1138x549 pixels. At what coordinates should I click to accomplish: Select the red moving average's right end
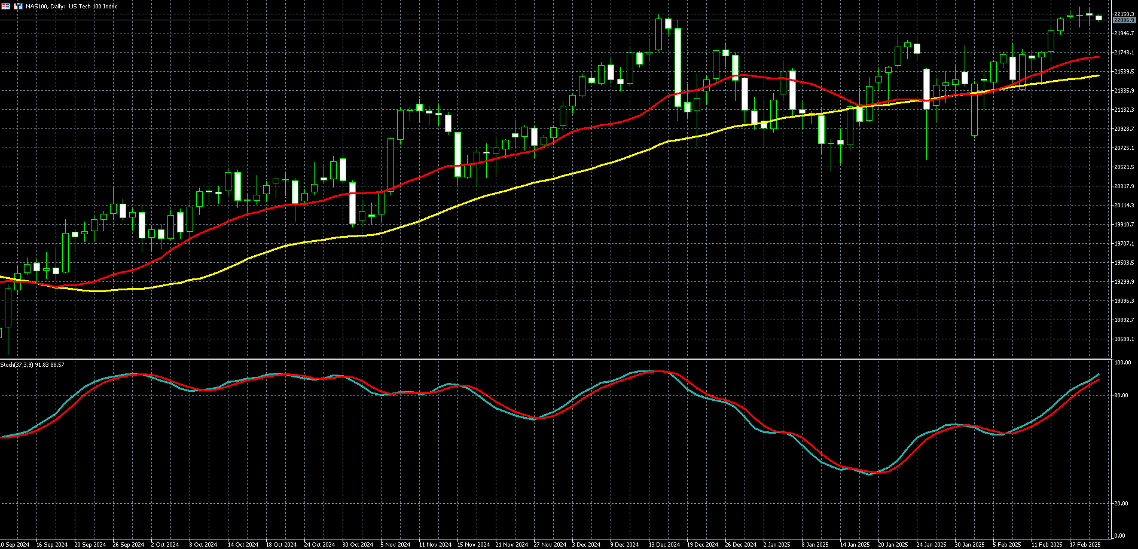tap(1097, 57)
